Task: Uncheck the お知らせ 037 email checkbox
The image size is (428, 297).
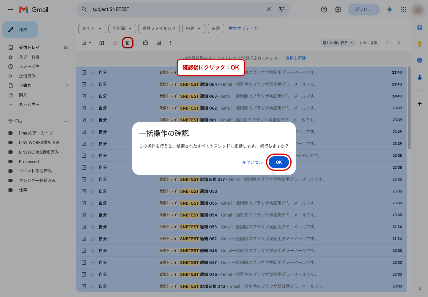Action: pyautogui.click(x=84, y=179)
